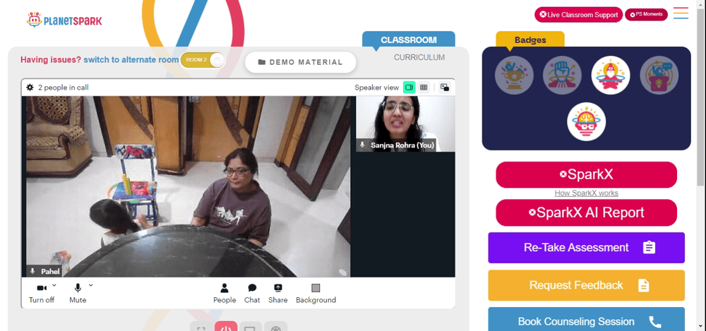Click Re-Take Assessment

(x=586, y=248)
